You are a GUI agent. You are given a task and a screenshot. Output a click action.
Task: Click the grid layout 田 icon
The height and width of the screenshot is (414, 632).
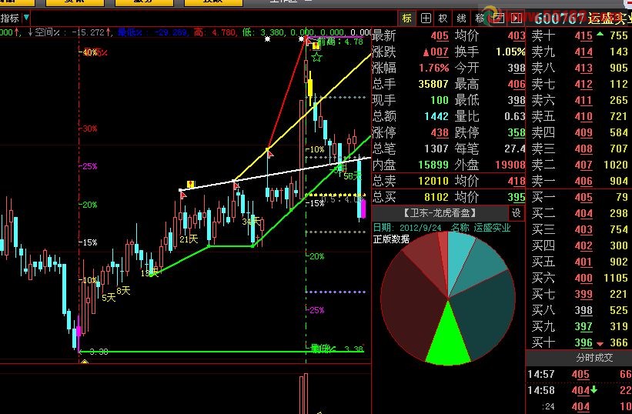[426, 18]
